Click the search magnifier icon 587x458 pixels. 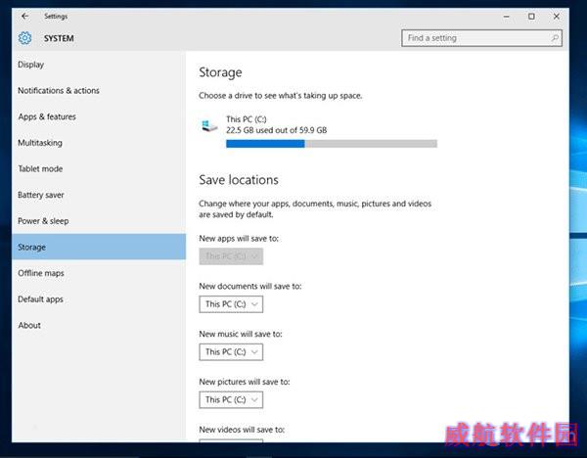coord(555,38)
